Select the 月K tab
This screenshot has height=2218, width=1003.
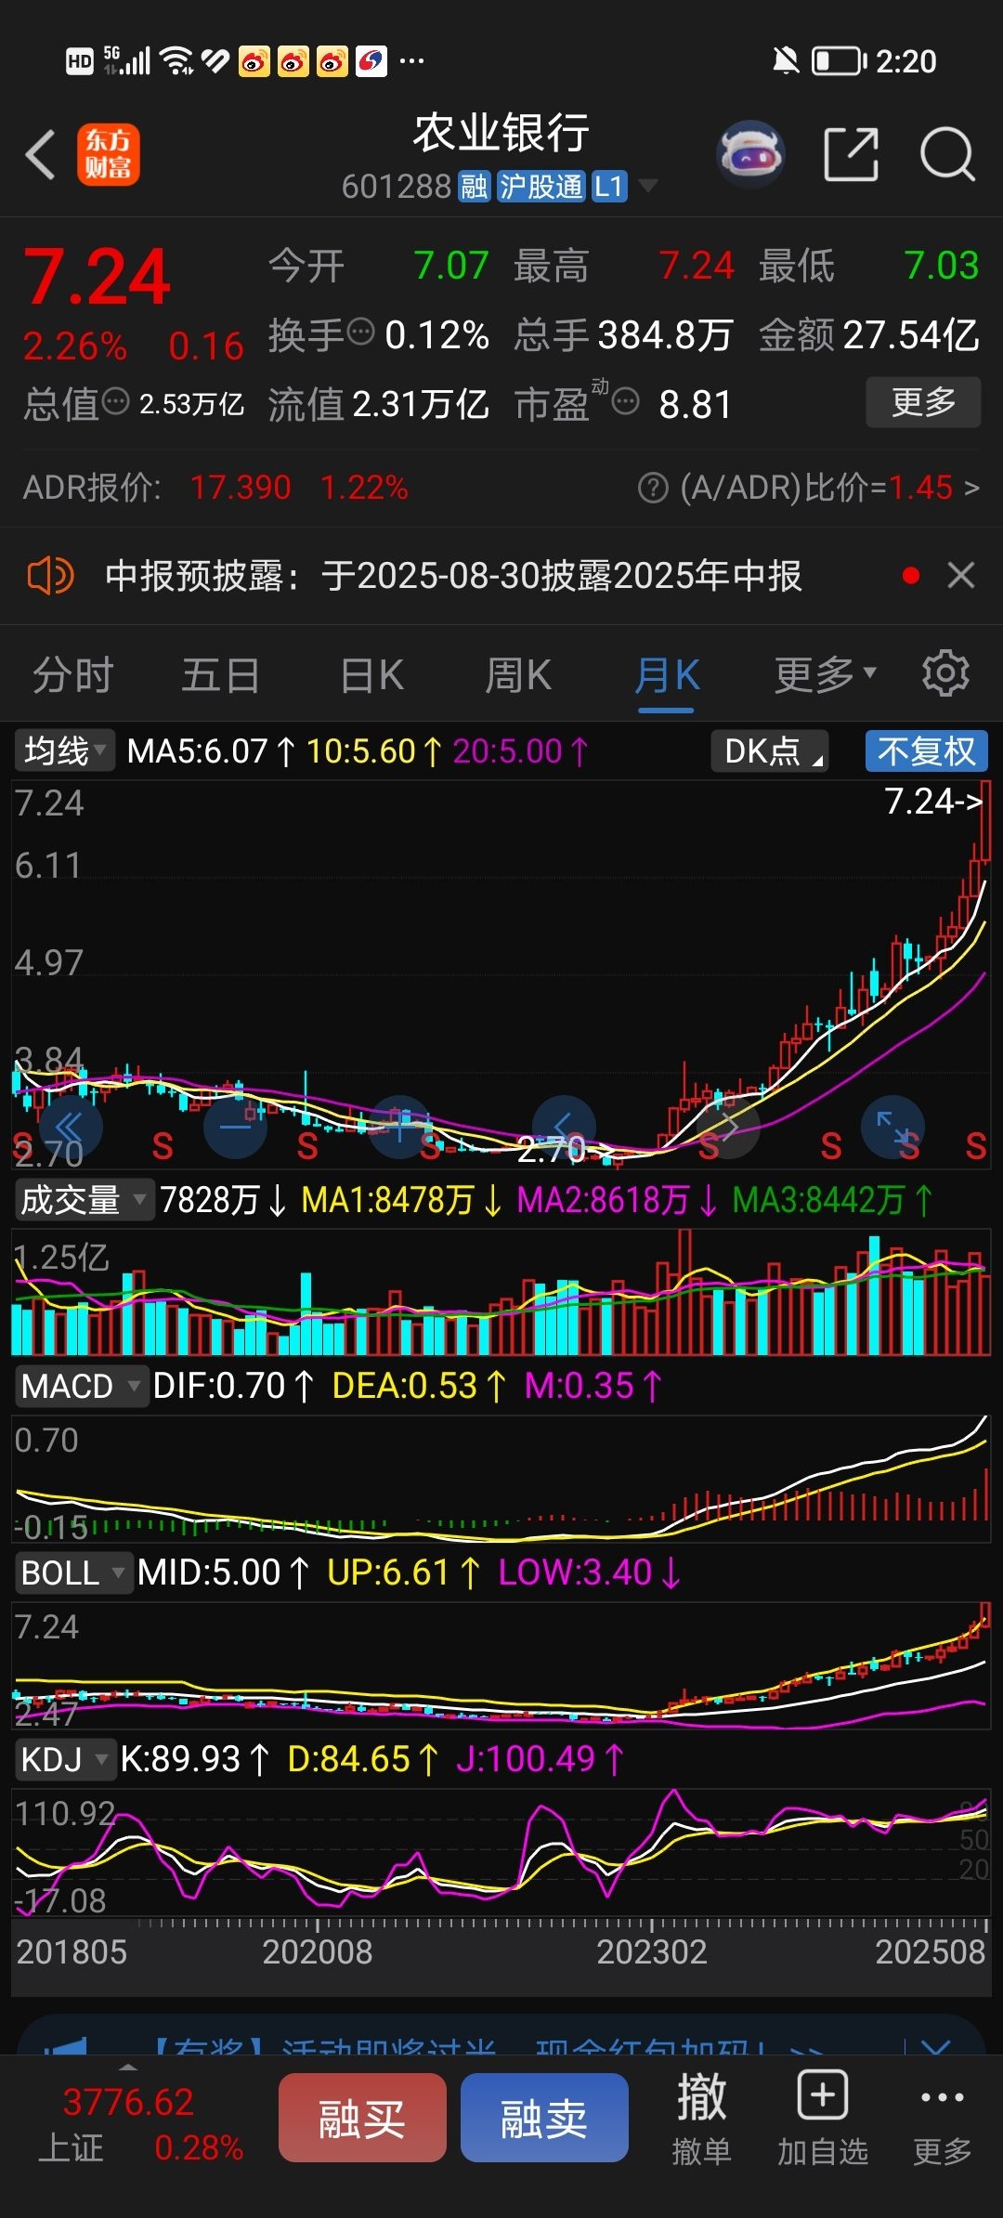coord(666,676)
